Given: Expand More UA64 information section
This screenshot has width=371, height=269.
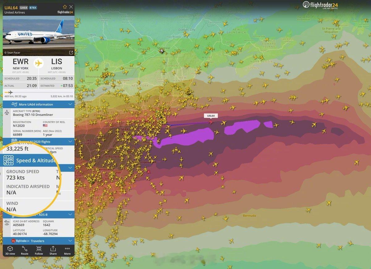Looking at the screenshot, I should pyautogui.click(x=70, y=104).
